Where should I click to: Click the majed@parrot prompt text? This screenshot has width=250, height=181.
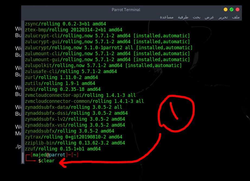click(49, 155)
